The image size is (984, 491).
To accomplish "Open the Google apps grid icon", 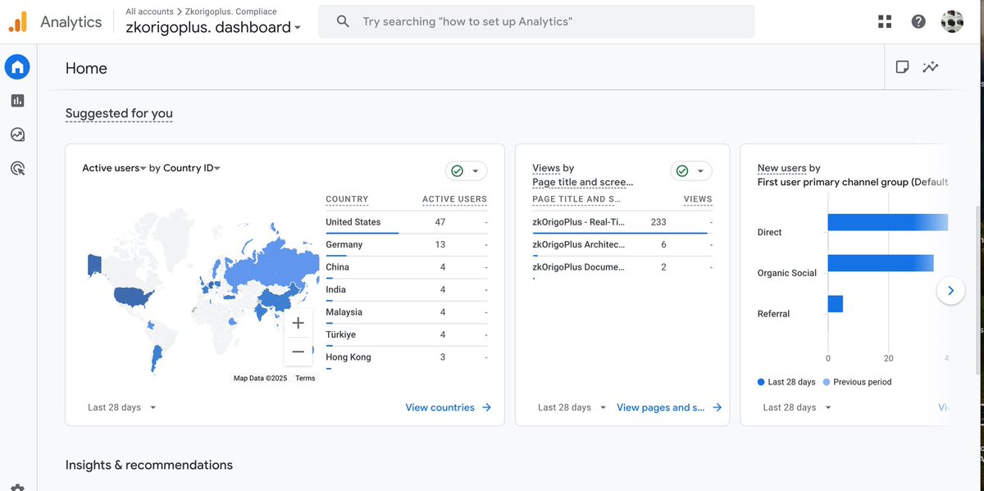I will [885, 21].
